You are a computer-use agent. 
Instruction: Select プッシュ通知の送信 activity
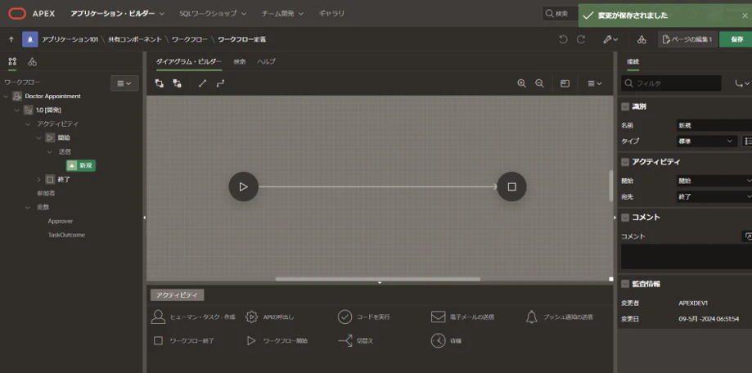(x=559, y=317)
